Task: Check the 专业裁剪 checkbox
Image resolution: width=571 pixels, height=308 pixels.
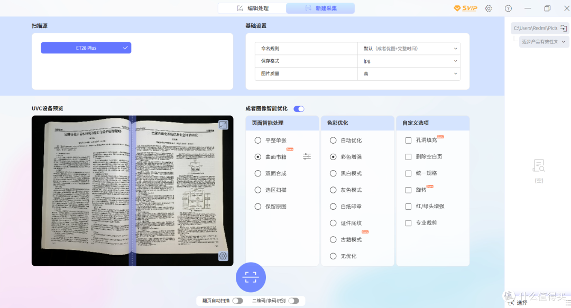Action: tap(408, 223)
